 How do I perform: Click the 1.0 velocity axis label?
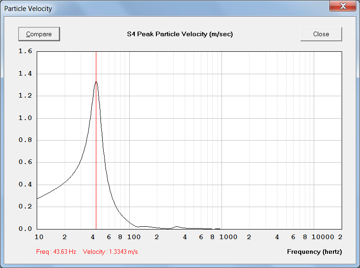(x=25, y=118)
